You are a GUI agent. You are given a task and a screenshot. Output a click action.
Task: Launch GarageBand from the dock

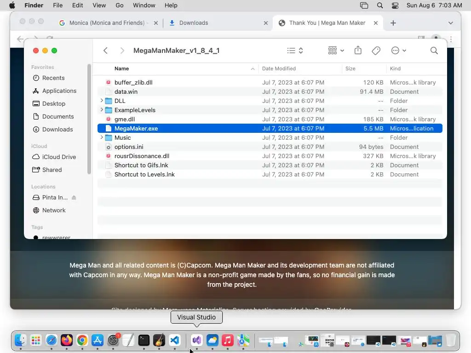point(159,341)
